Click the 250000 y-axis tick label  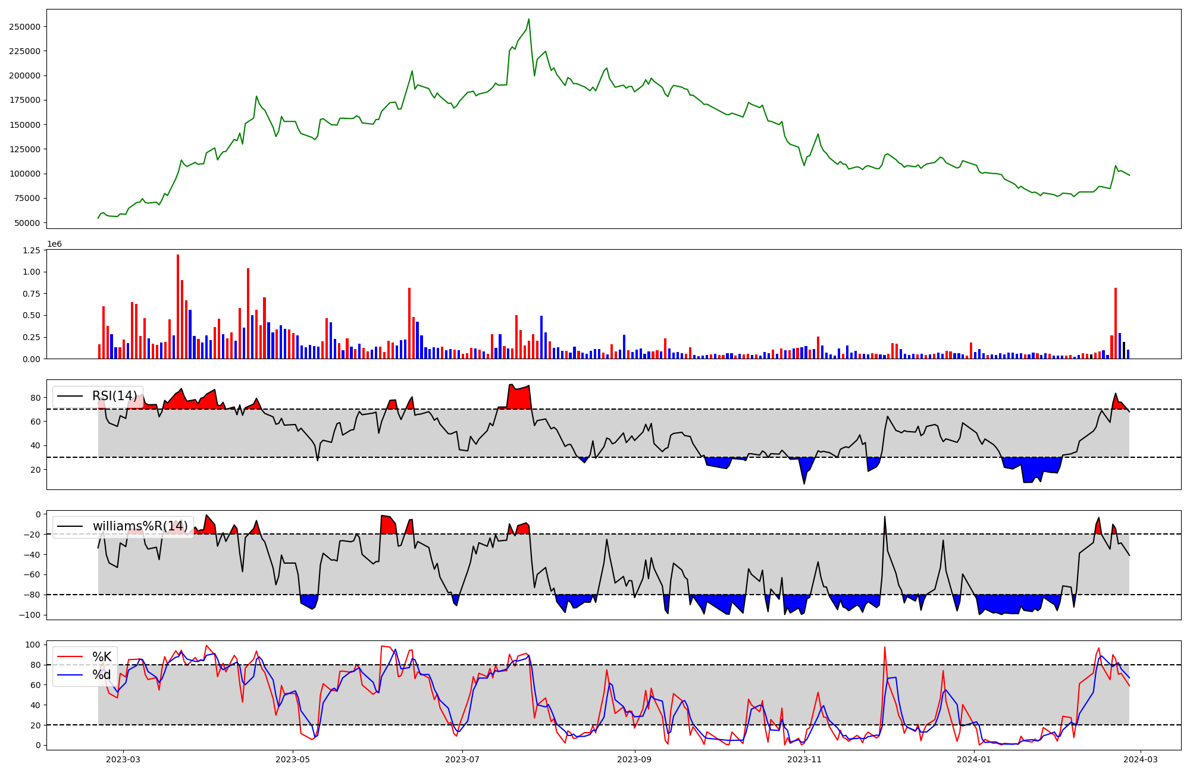tap(24, 27)
